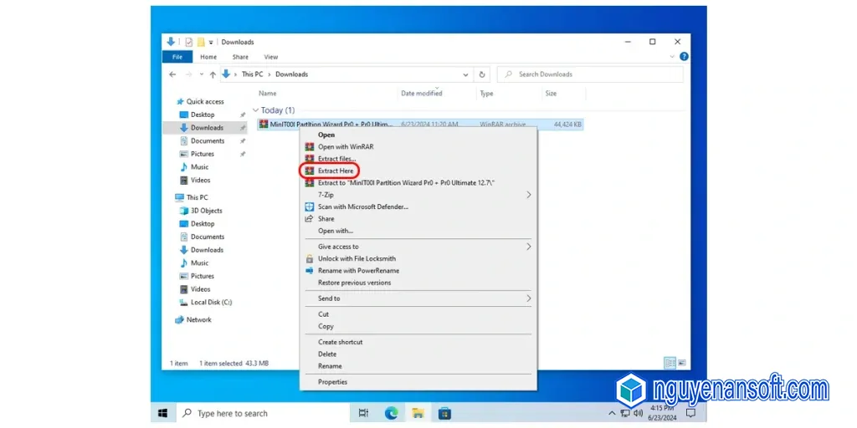Select Network in navigation pane
This screenshot has height=428, width=857.
click(x=198, y=320)
